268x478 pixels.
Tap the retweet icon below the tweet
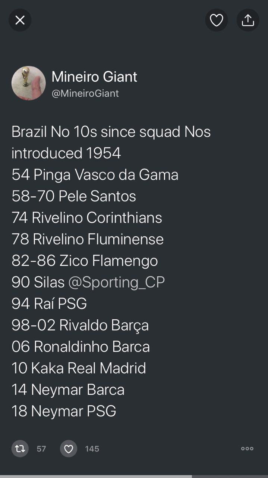(20, 448)
